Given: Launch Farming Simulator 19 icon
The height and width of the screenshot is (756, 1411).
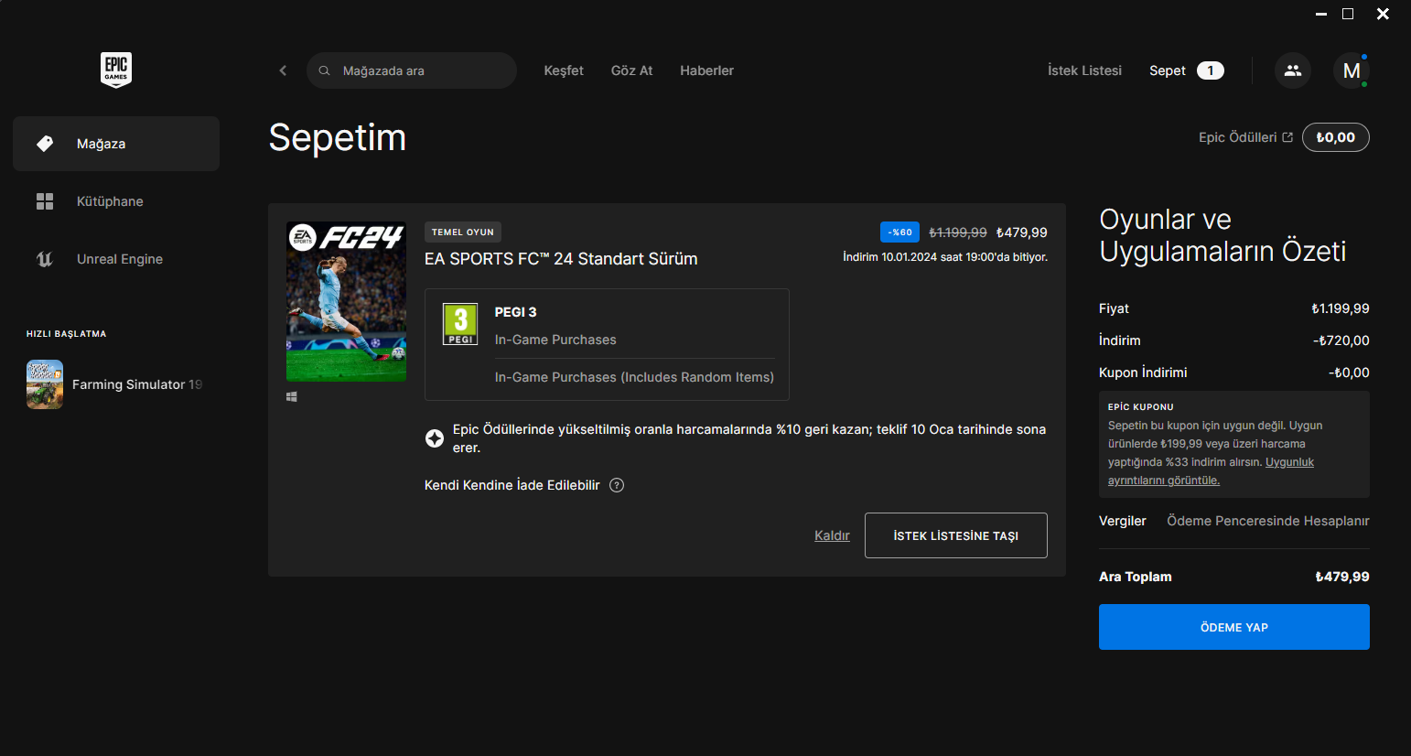Looking at the screenshot, I should tap(45, 384).
